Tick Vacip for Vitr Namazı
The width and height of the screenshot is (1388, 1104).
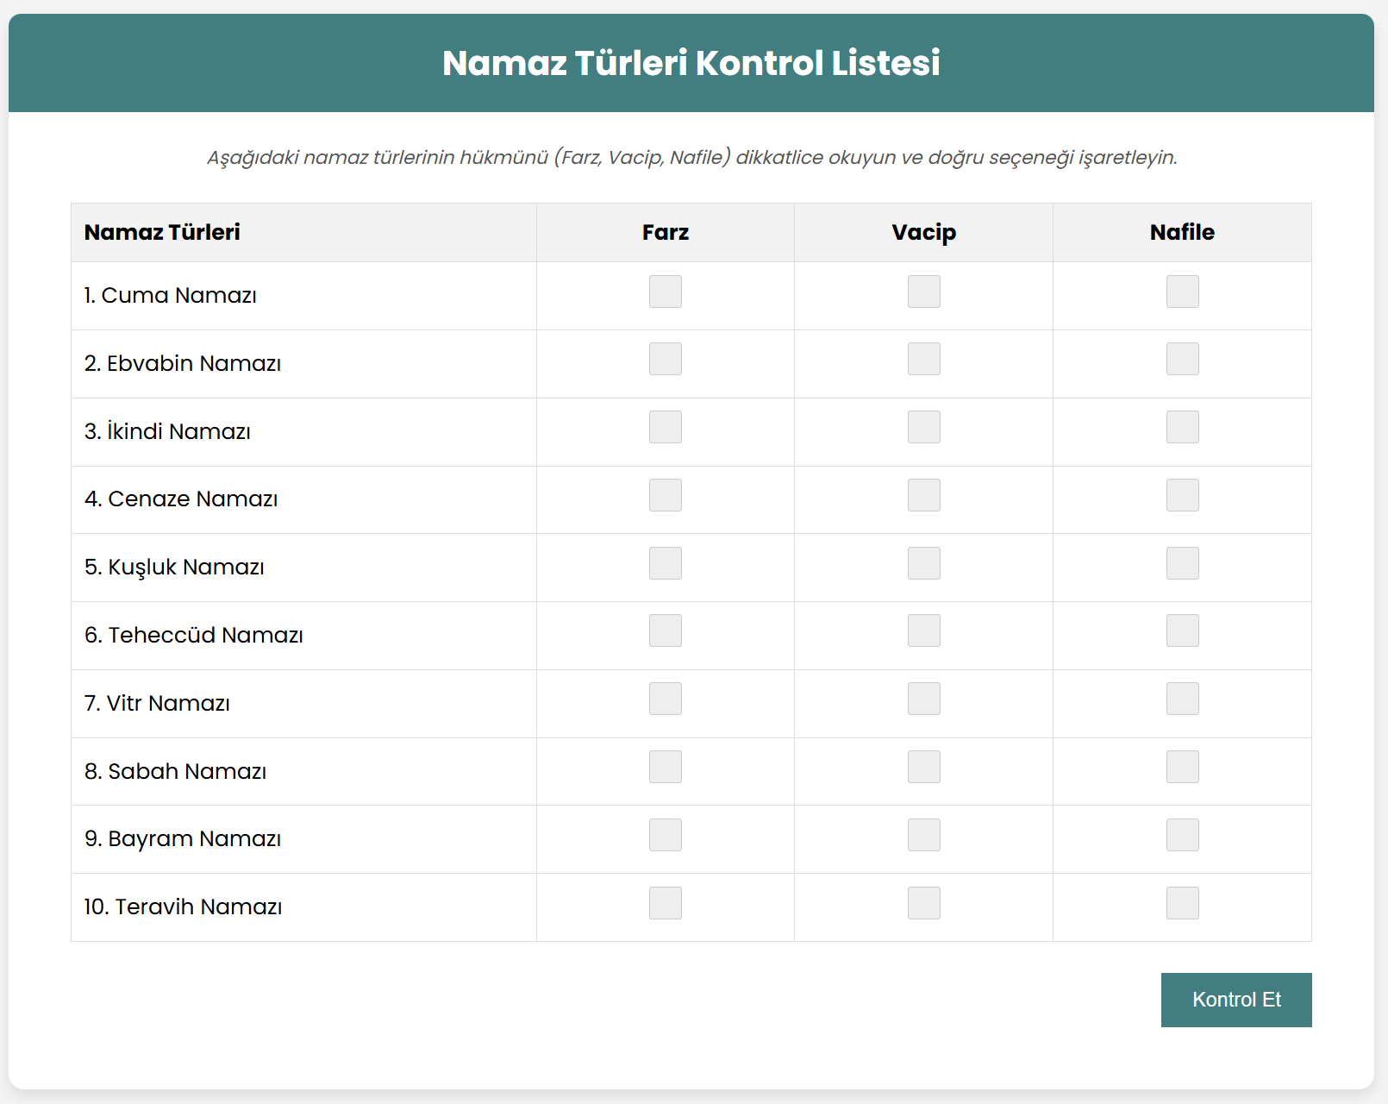point(924,699)
